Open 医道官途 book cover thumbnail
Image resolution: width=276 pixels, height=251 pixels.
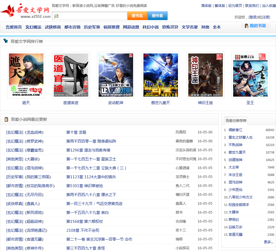(x=71, y=75)
